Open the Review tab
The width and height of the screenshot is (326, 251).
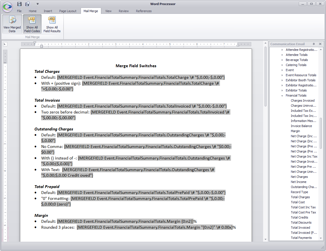pyautogui.click(x=124, y=11)
